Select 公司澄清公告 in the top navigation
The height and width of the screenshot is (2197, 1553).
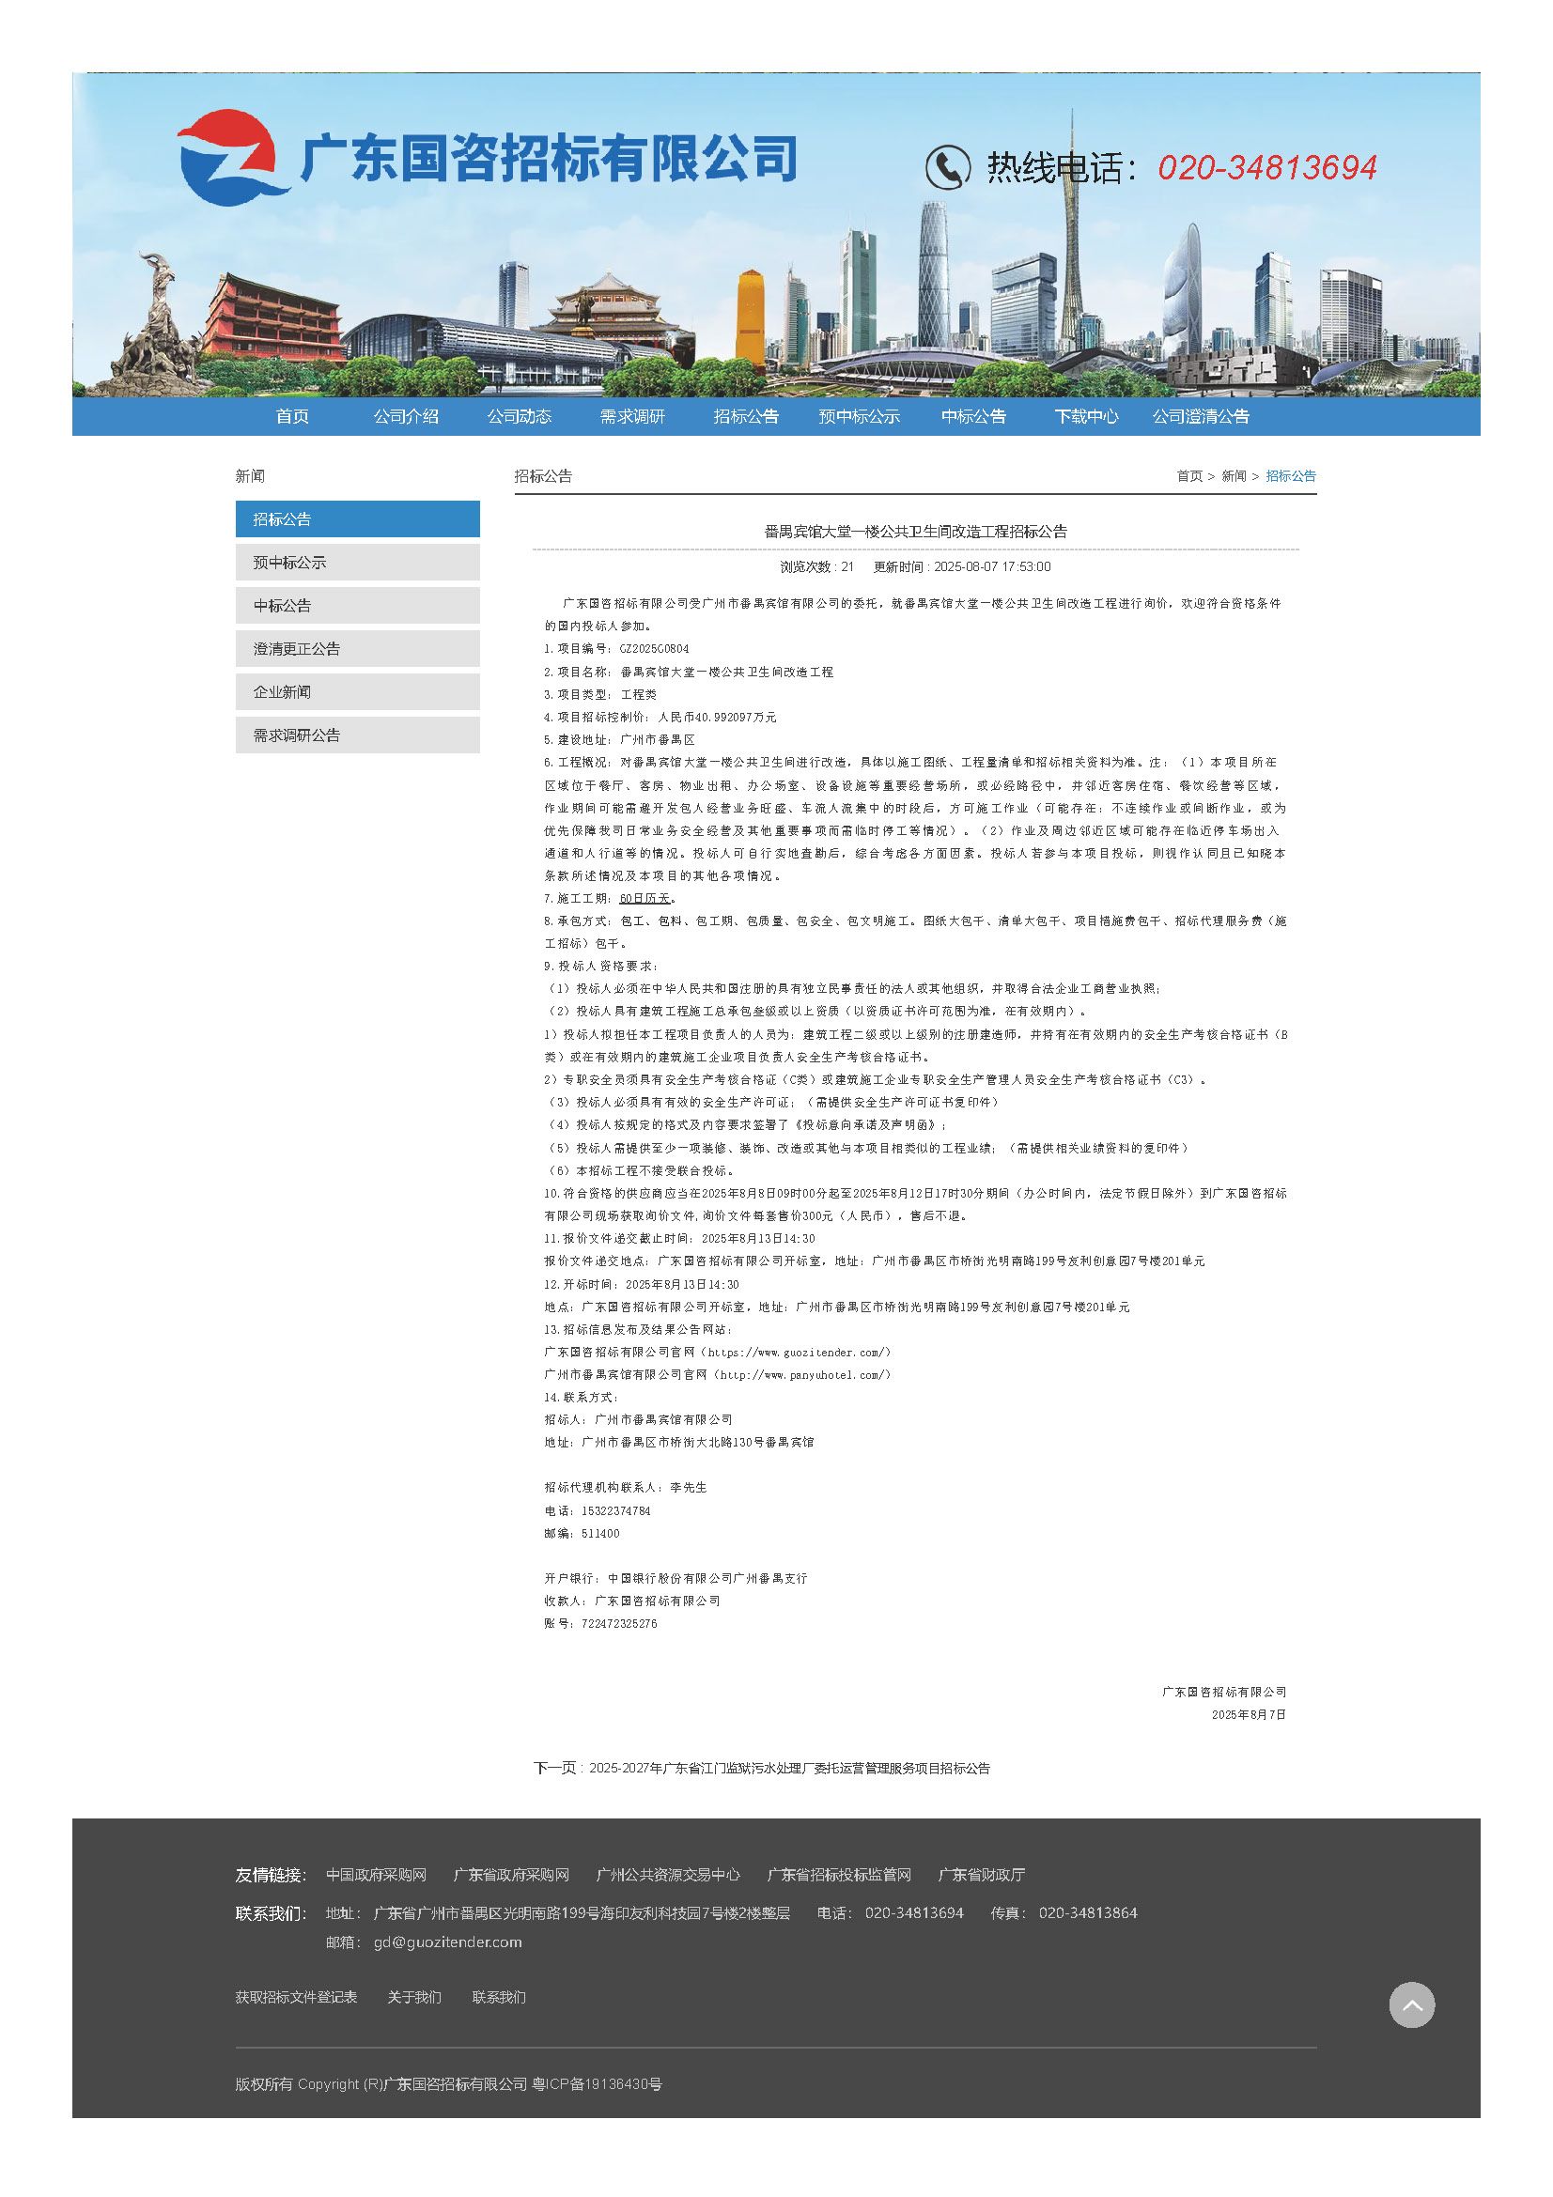point(1200,416)
